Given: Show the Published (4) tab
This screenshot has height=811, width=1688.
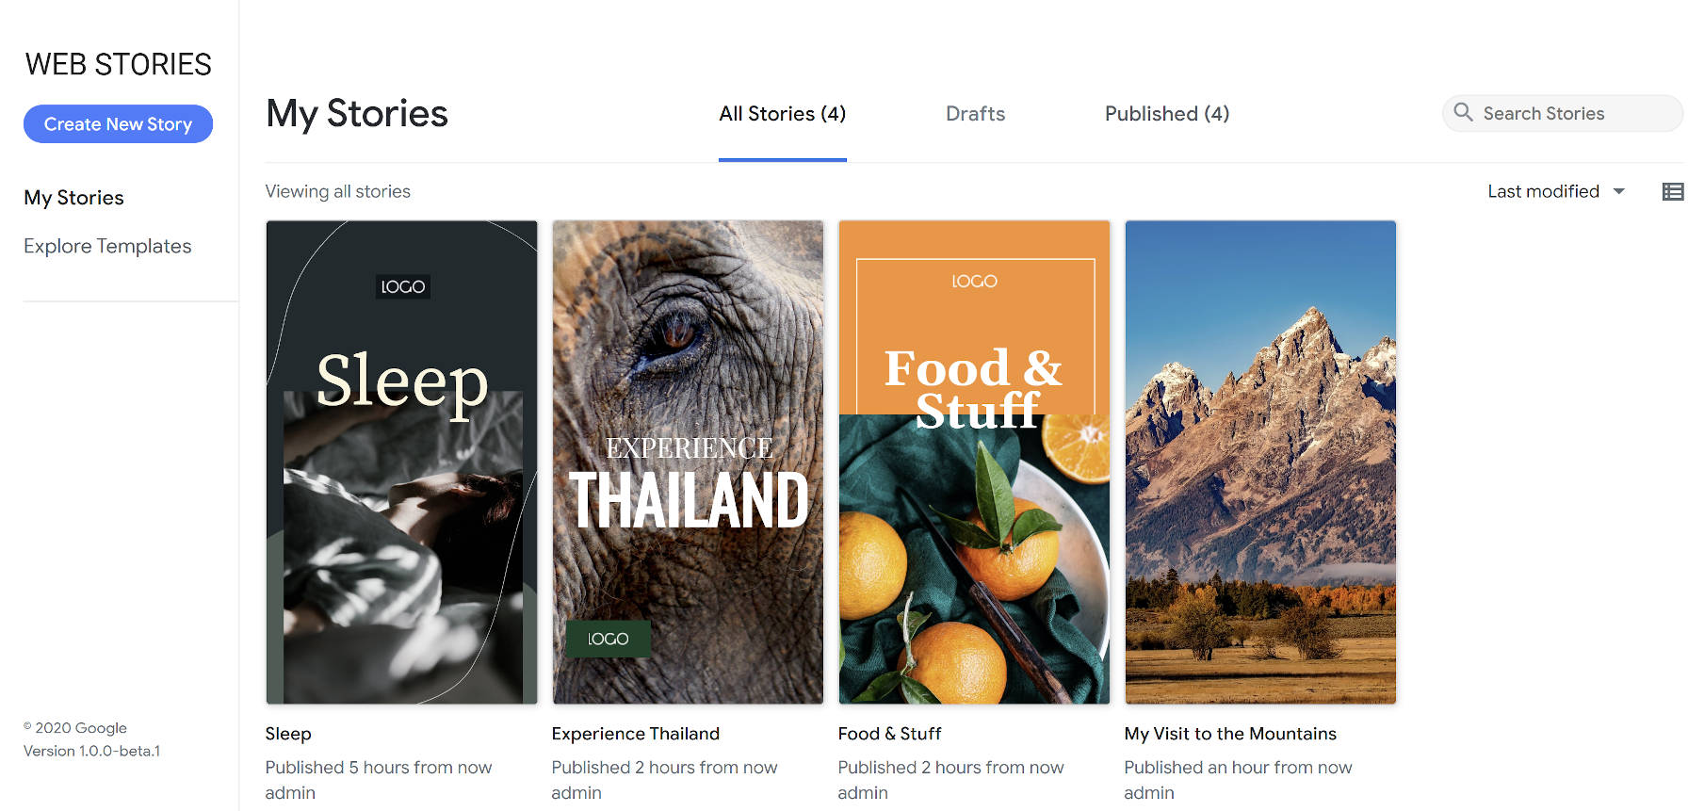Looking at the screenshot, I should 1166,114.
